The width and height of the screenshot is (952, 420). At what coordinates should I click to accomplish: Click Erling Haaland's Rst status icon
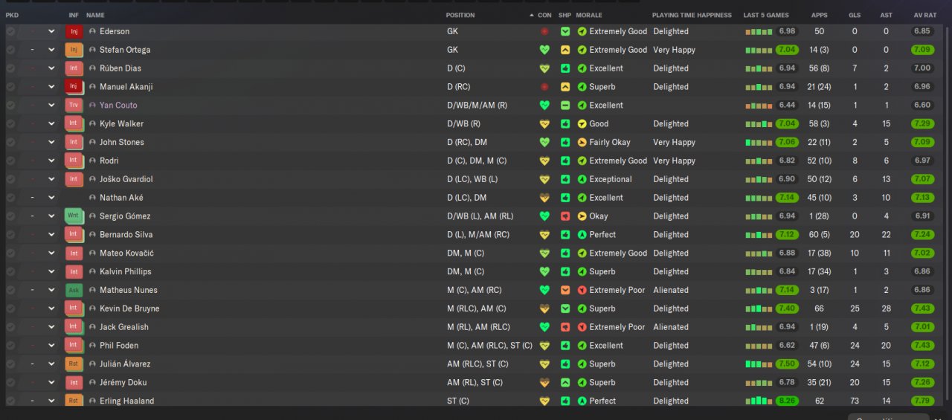(x=74, y=401)
